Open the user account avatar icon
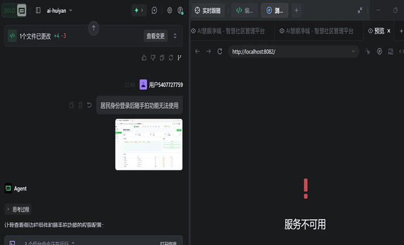This screenshot has height=245, width=404. pos(180,11)
